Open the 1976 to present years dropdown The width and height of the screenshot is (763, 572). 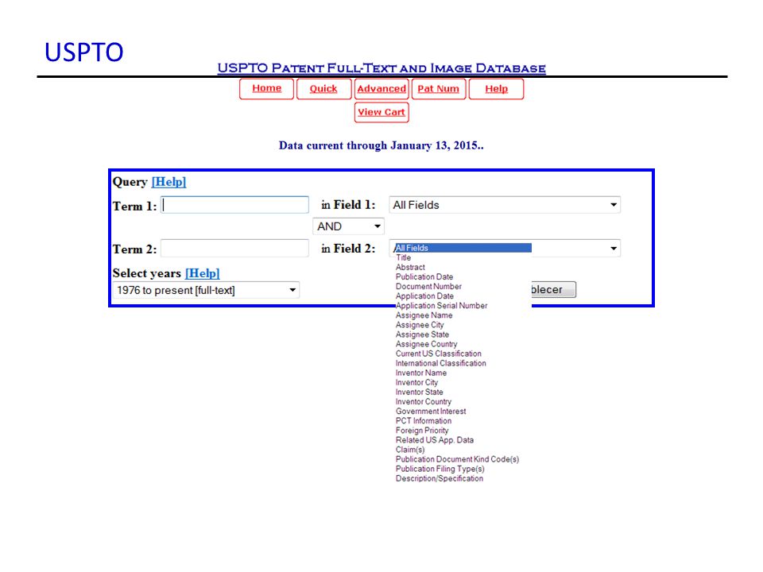click(x=206, y=291)
